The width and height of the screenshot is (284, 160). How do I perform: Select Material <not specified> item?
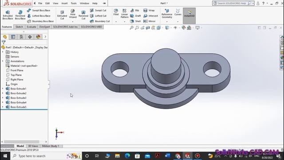click(22, 66)
